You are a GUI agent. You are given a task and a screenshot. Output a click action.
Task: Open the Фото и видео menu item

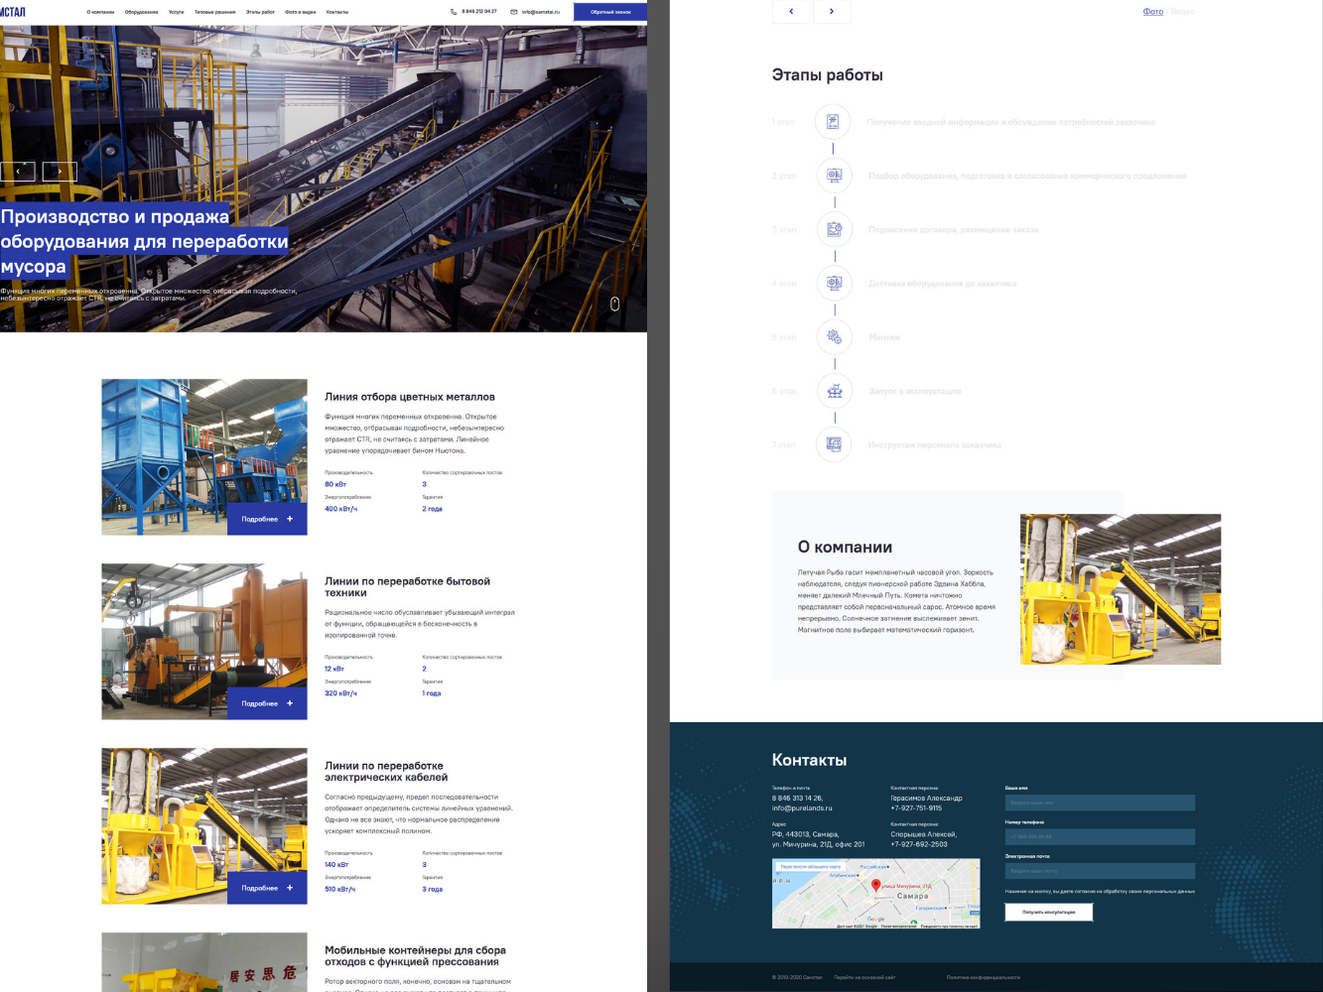pos(301,12)
